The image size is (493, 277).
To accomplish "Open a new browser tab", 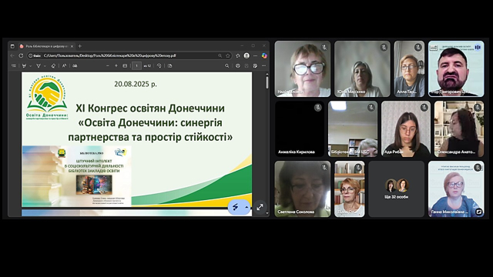I will coord(80,46).
